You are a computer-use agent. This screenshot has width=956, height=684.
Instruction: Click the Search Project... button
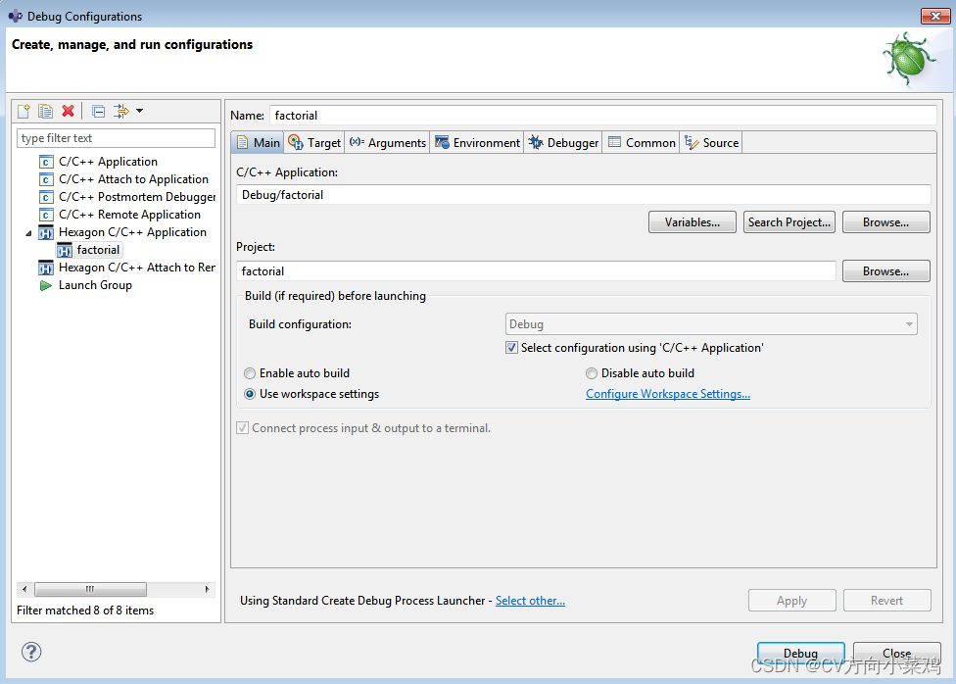click(789, 222)
